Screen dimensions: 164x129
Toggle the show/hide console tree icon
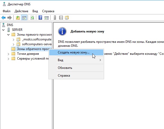click(x=24, y=18)
